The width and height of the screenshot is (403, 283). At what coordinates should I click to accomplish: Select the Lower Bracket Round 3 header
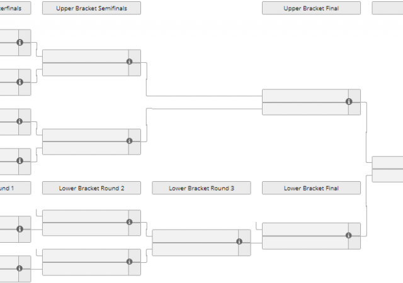(201, 188)
